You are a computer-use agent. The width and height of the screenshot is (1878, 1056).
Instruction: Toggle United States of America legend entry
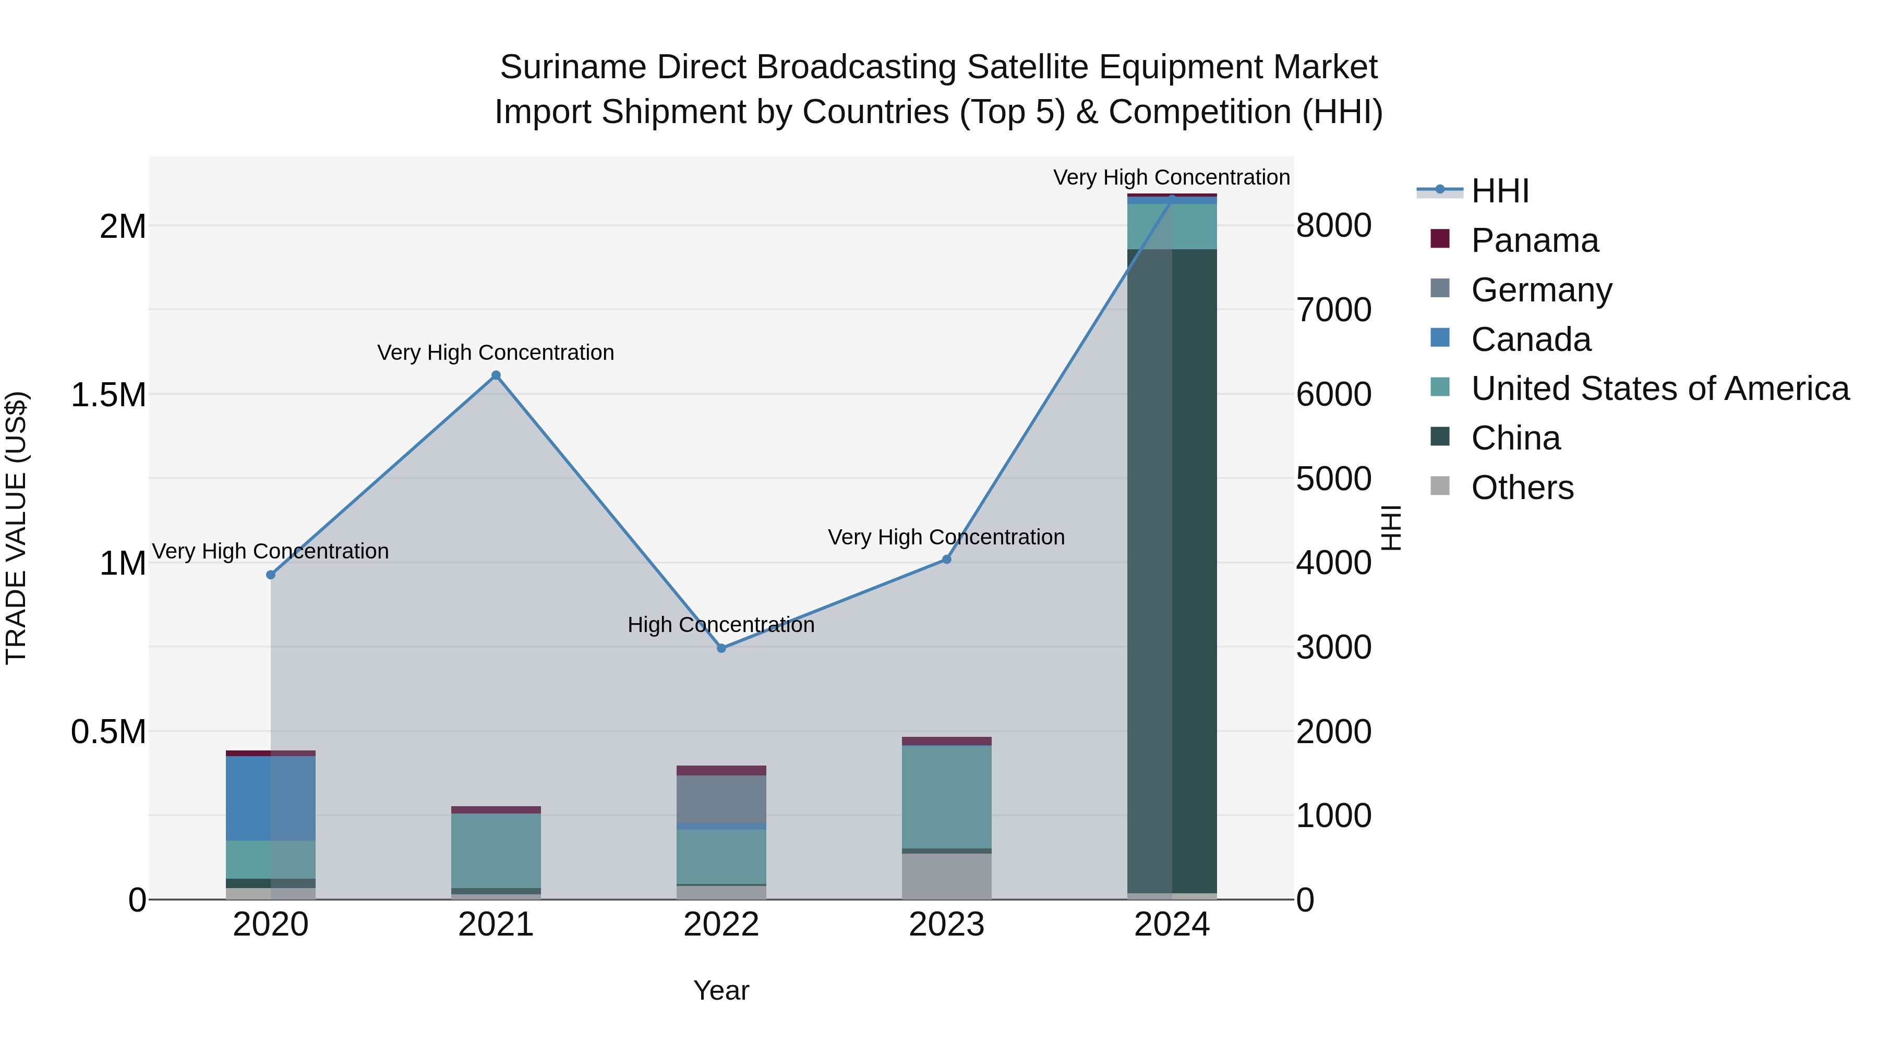pyautogui.click(x=1640, y=389)
